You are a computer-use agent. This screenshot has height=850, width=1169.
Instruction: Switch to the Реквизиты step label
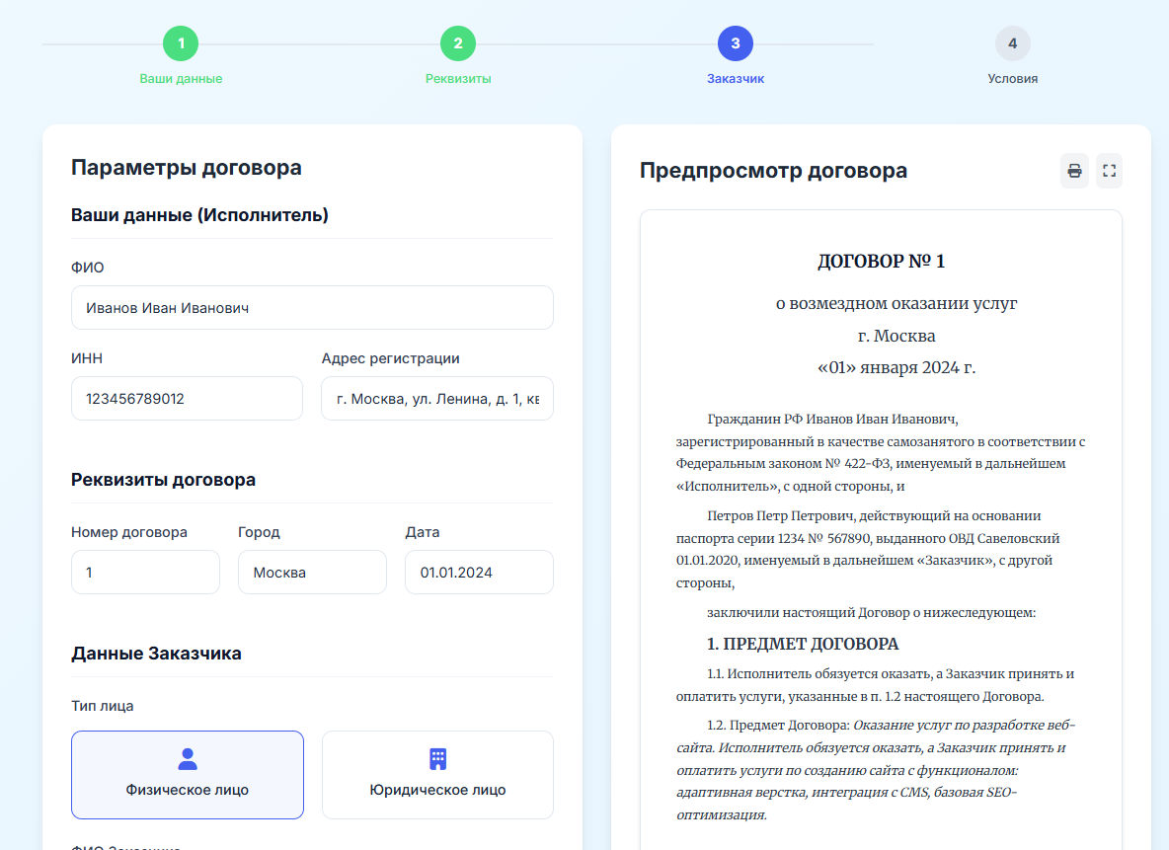458,79
